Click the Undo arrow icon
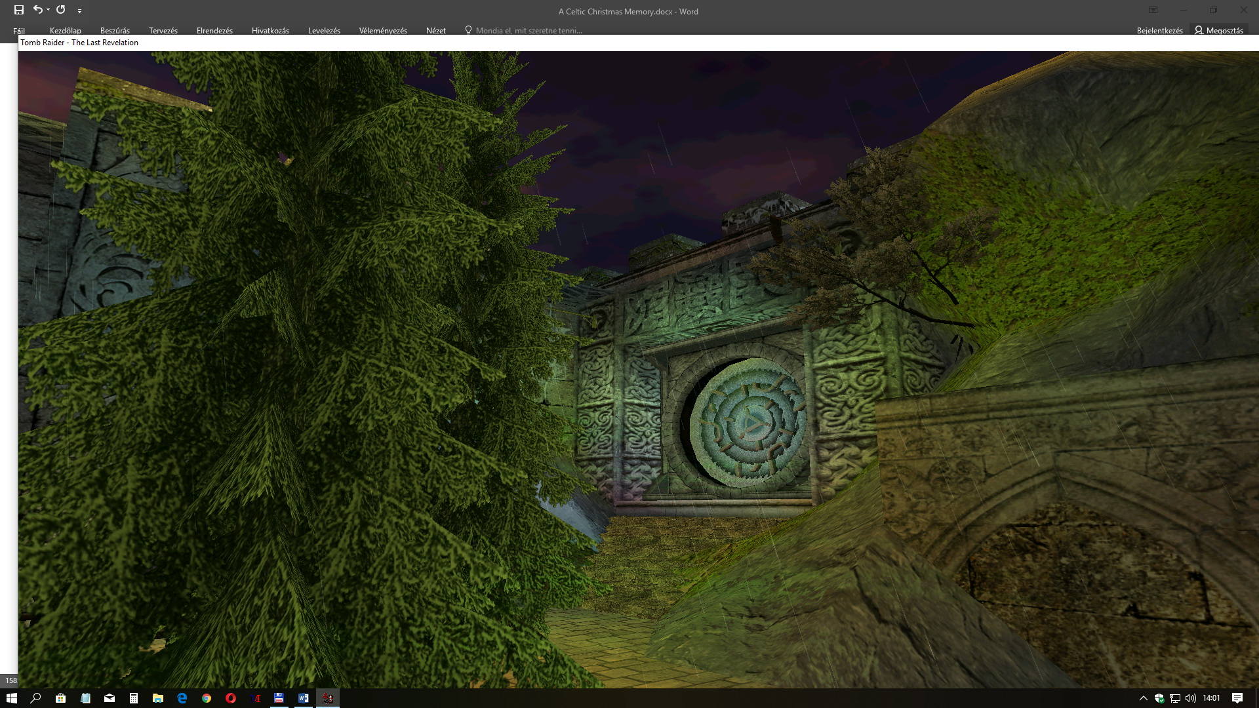 38,10
